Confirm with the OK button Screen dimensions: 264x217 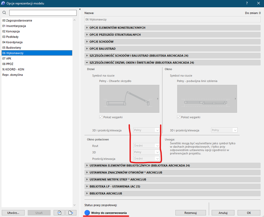tap(249, 213)
